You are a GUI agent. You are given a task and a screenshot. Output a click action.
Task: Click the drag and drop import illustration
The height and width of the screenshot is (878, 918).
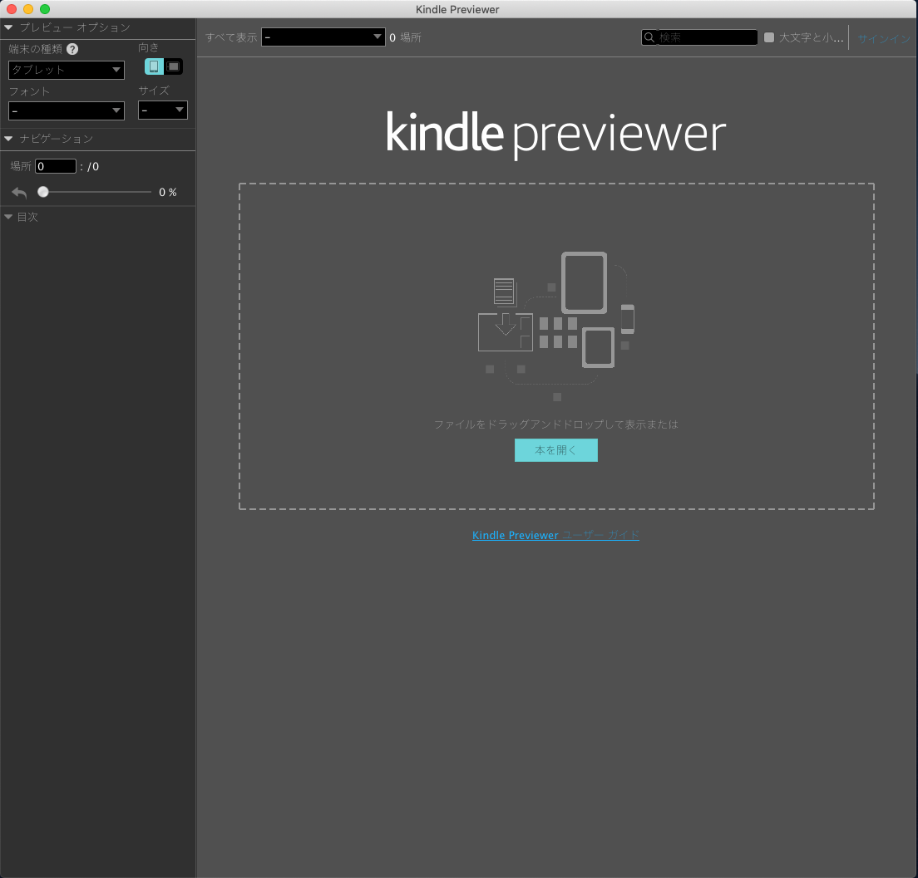[556, 326]
